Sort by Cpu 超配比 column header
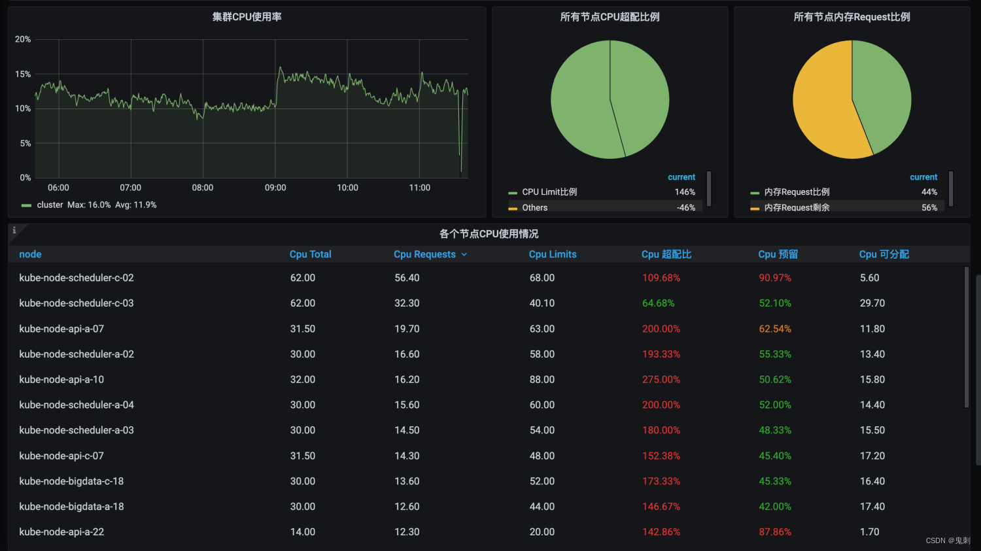 coord(666,254)
